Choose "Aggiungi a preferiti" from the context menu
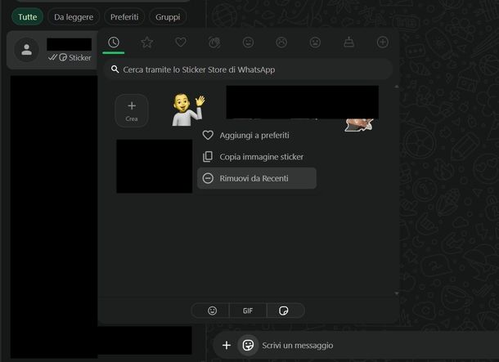 (254, 135)
